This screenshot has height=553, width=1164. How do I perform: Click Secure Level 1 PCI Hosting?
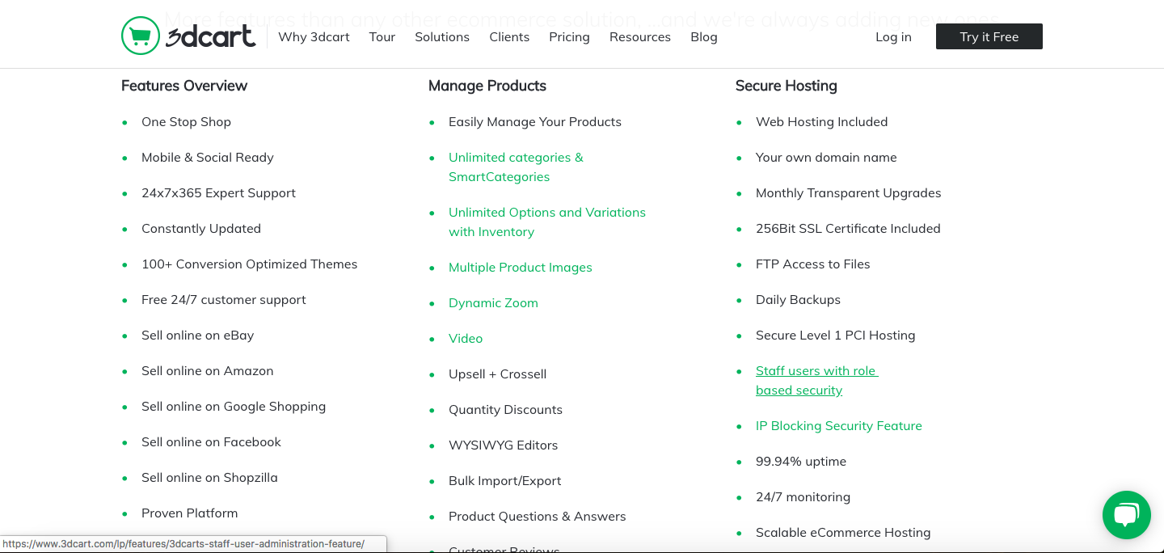(836, 336)
